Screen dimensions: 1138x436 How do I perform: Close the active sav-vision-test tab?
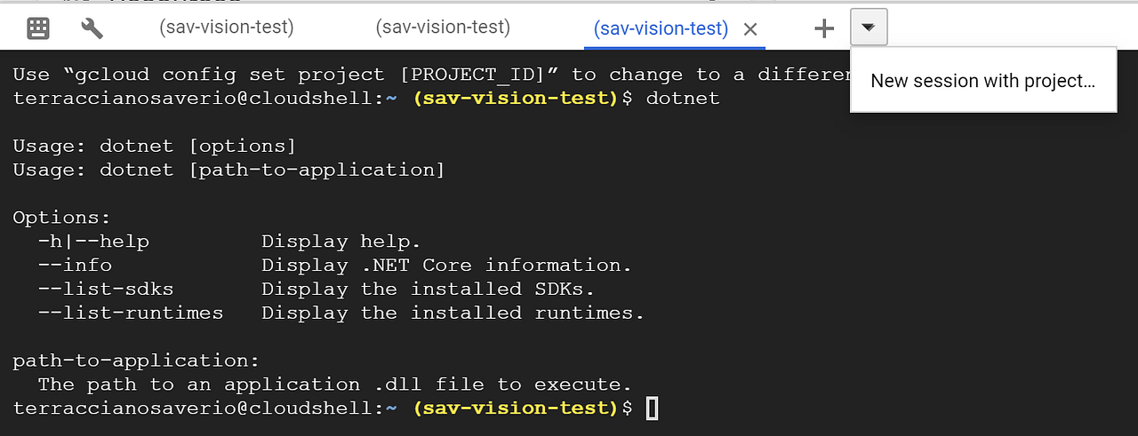[749, 29]
